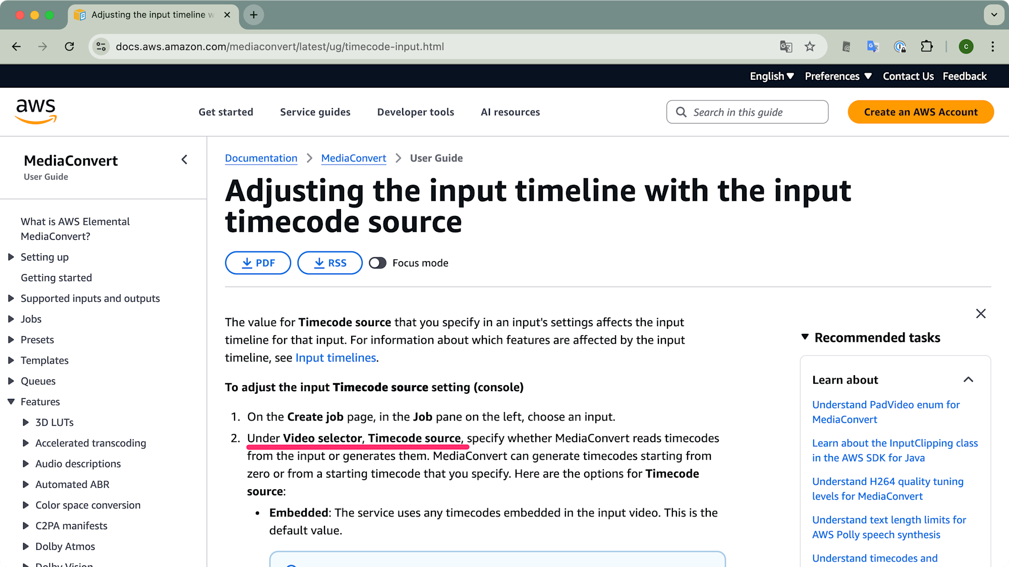Expand Accelerated transcoding item
Screen dimensions: 1009x567
pos(26,443)
